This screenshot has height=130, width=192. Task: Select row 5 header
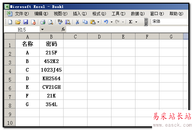10,78
